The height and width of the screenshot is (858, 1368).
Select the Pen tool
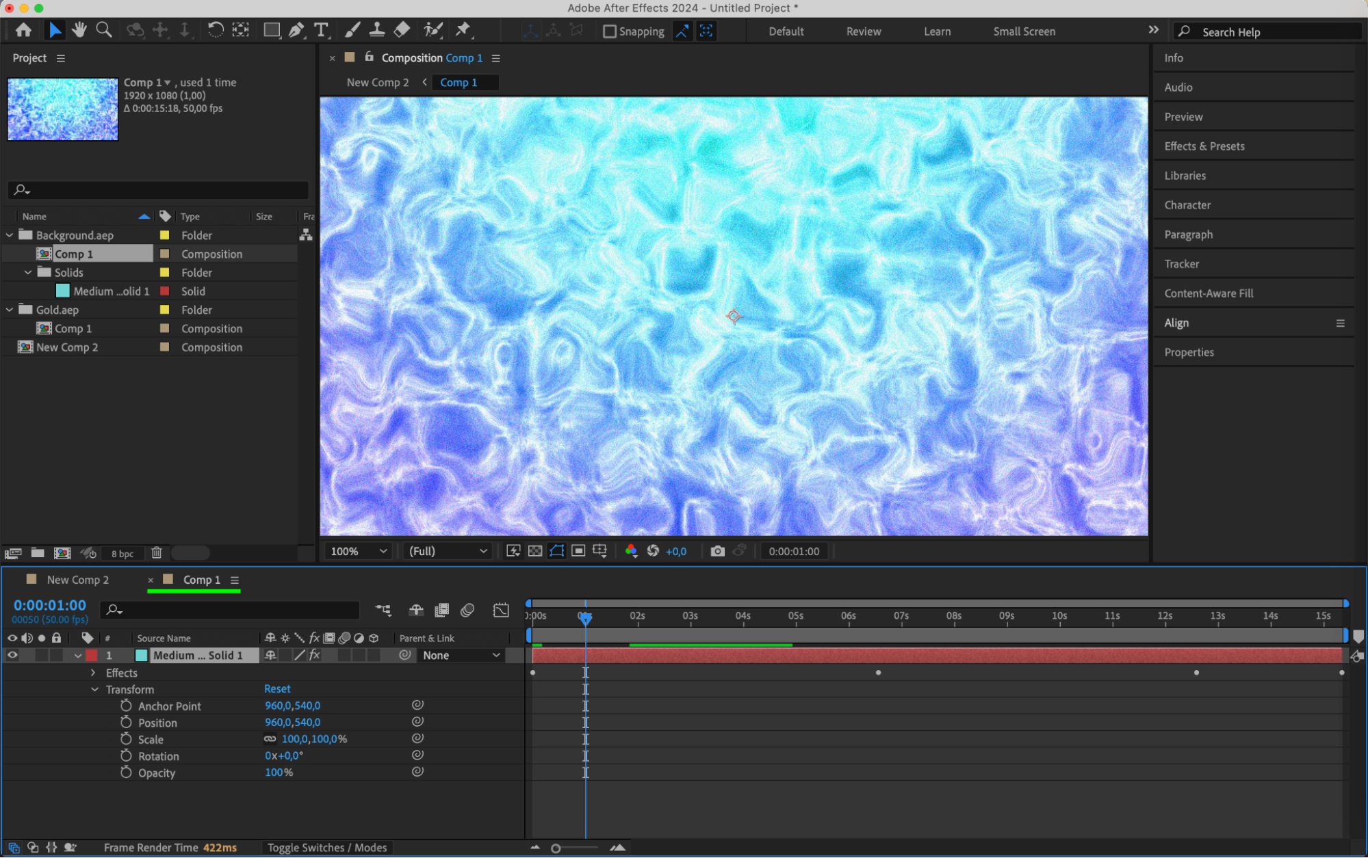pyautogui.click(x=296, y=30)
